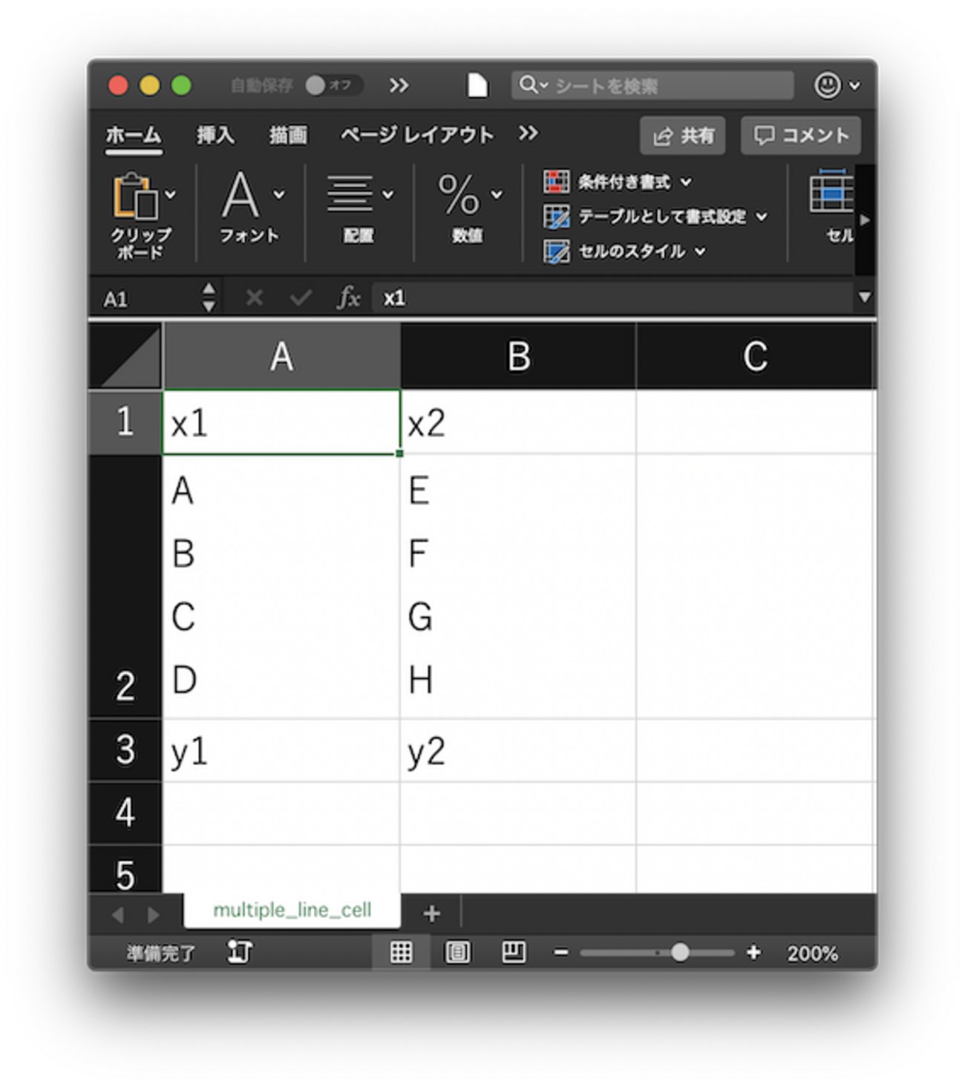Expand the 配置 alignment group
Viewport: 965px width, 1087px height.
click(359, 208)
